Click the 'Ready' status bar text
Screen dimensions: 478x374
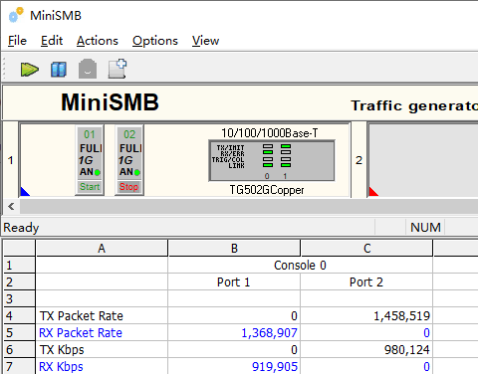coord(21,228)
